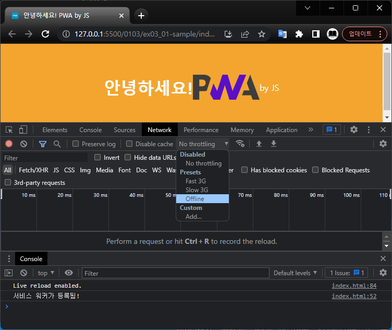392x330 pixels.
Task: Reload the page with the refresh icon
Action: point(45,34)
